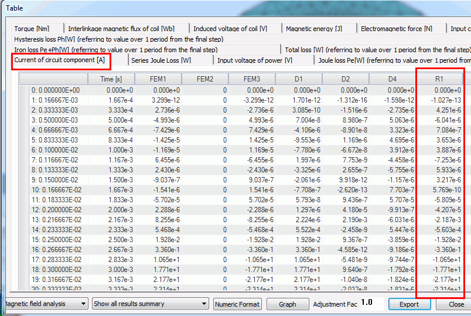
Task: Click the Current of circuit component tab
Action: [60, 60]
